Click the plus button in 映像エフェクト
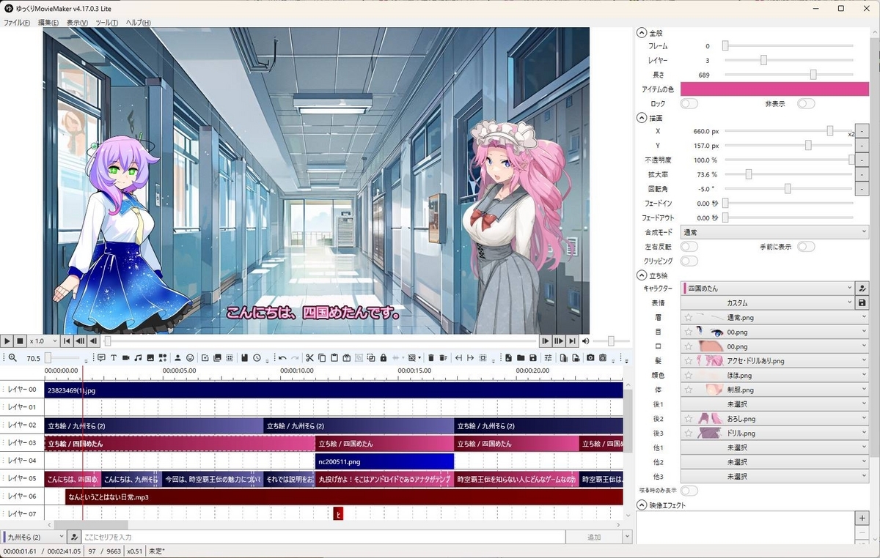 (862, 518)
